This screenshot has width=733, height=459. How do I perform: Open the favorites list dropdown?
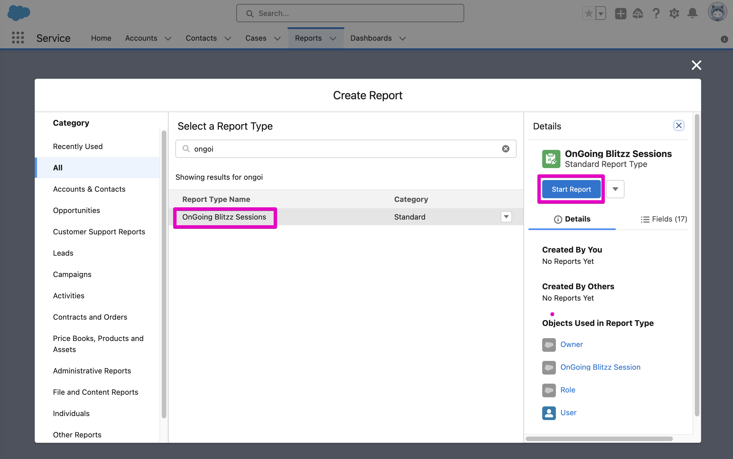601,14
